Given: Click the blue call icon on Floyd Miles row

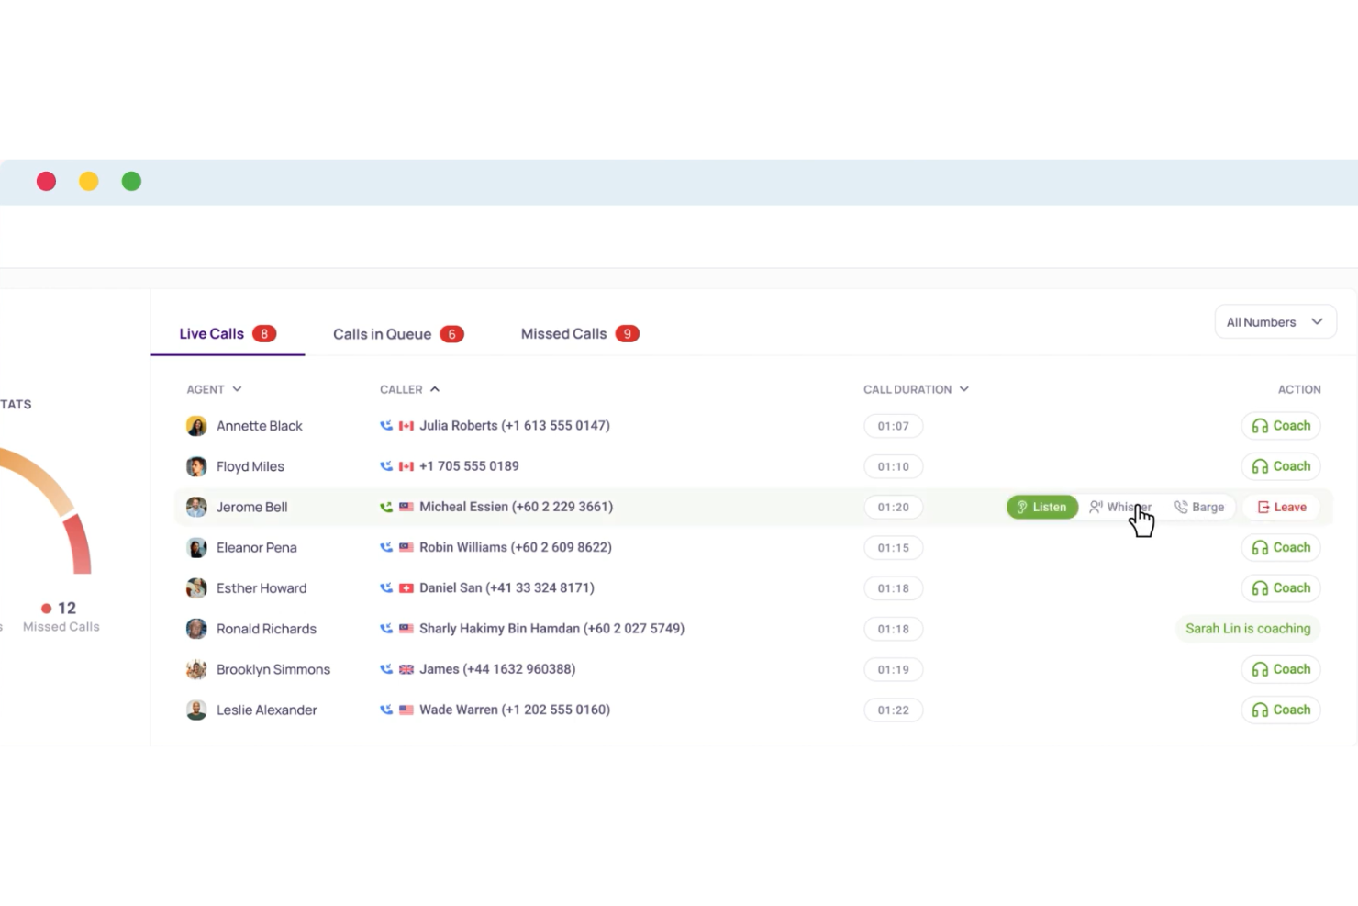Looking at the screenshot, I should coord(386,465).
